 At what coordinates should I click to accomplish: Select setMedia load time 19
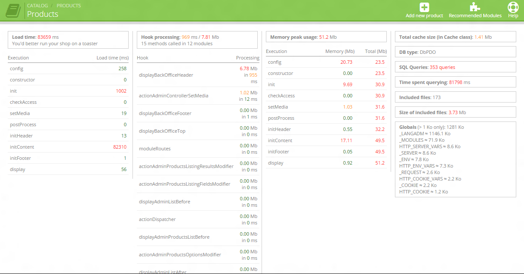[x=124, y=113]
